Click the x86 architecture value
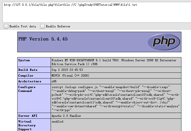The width and height of the screenshot is (191, 131). pyautogui.click(x=54, y=81)
